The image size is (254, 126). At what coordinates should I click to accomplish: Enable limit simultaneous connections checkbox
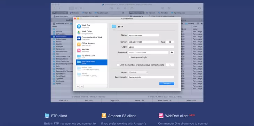(118, 65)
